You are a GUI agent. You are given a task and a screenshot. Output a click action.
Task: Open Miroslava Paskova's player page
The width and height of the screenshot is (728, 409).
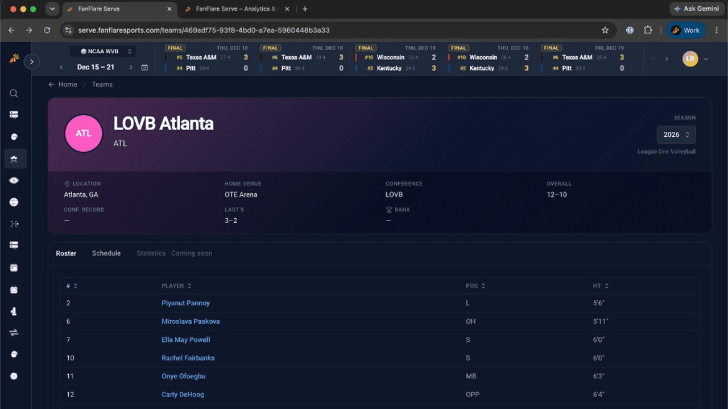(x=191, y=322)
